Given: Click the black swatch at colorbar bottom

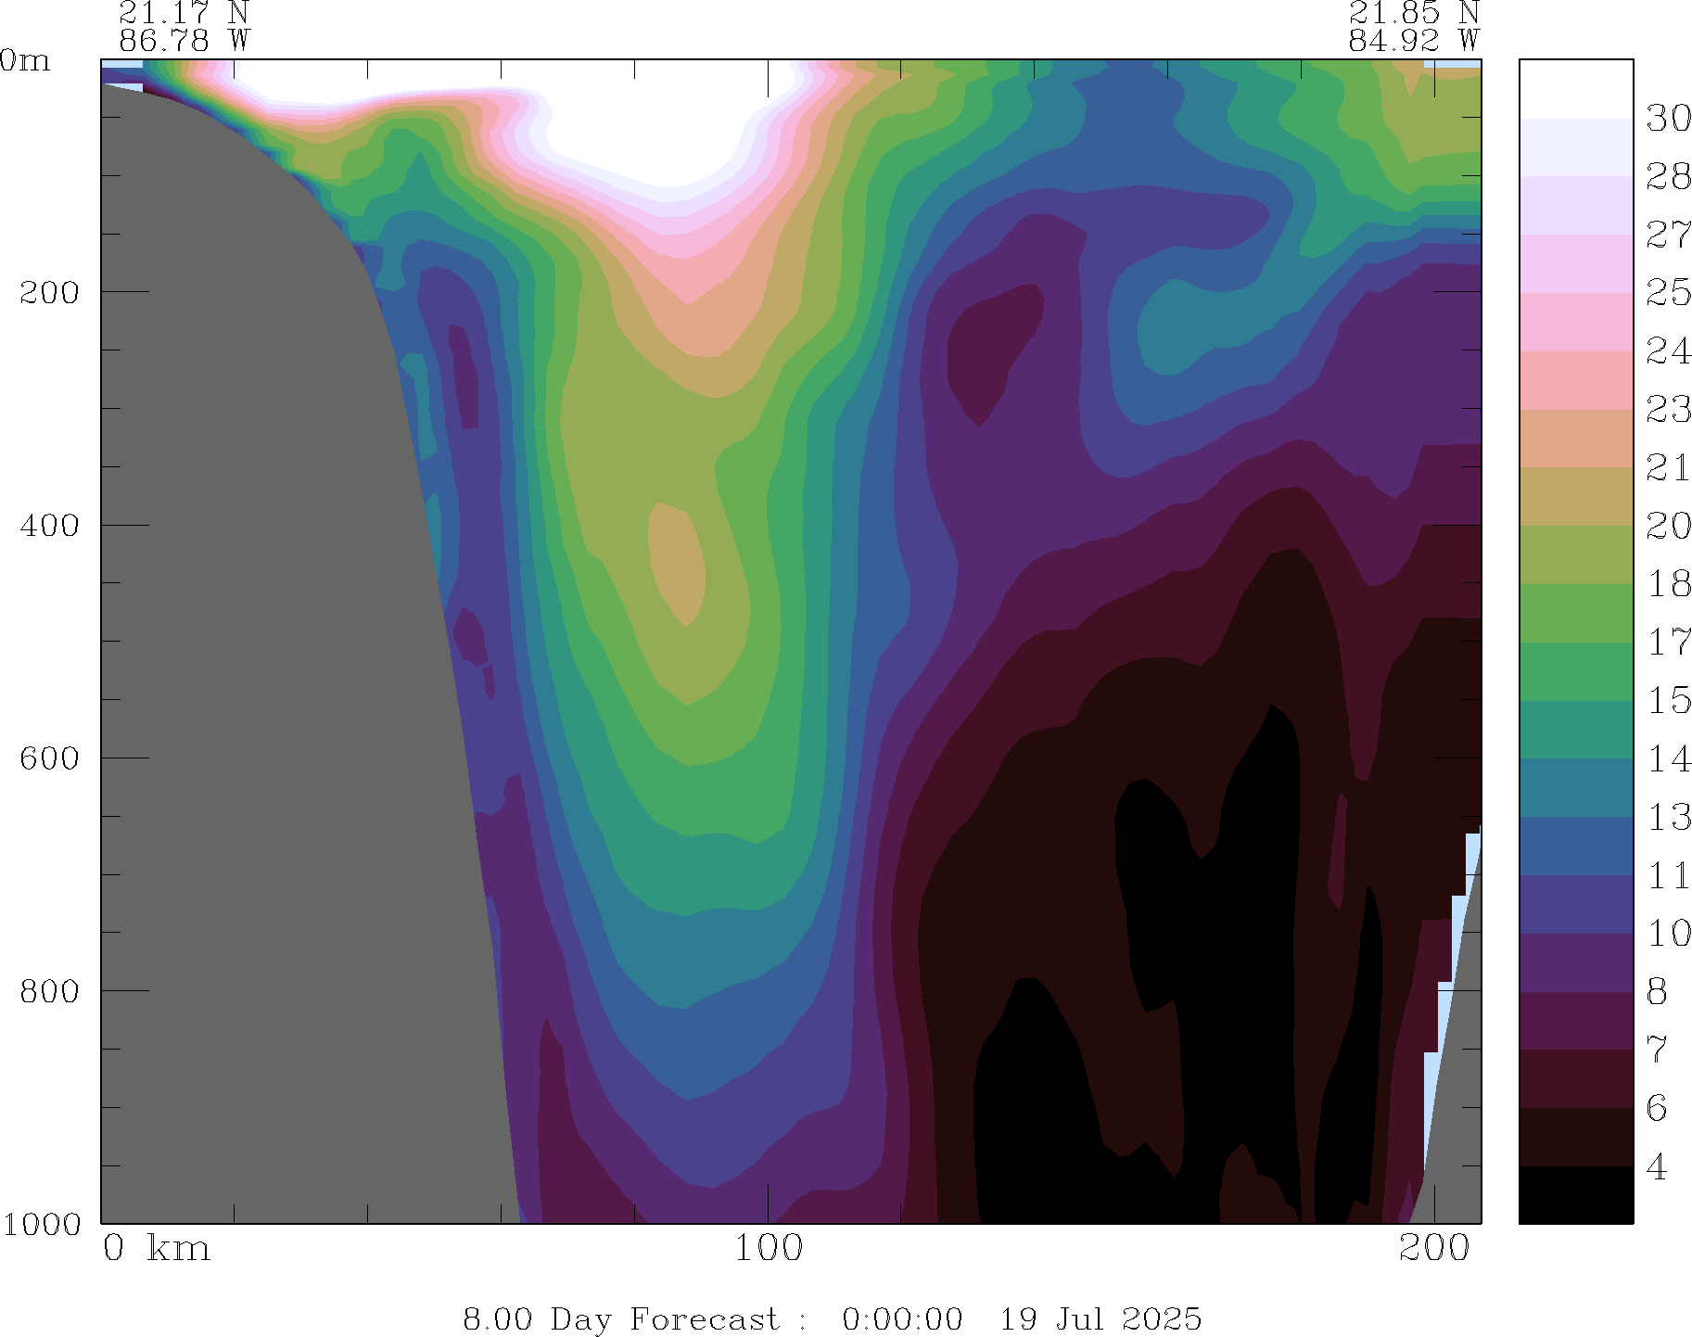Looking at the screenshot, I should coord(1575,1194).
